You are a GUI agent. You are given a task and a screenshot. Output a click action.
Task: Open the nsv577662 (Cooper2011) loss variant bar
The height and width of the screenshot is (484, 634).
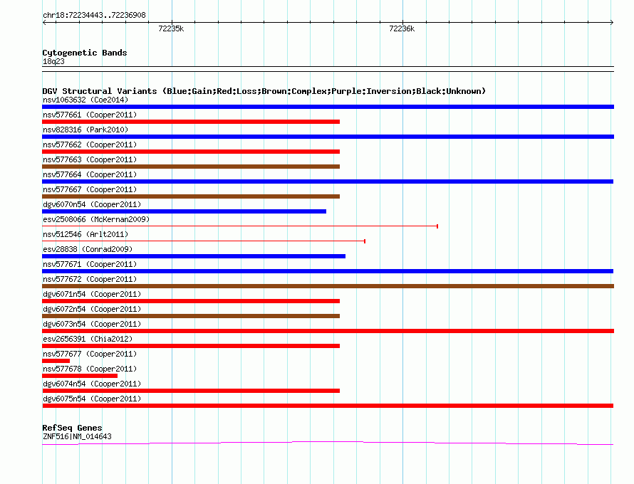click(x=191, y=152)
